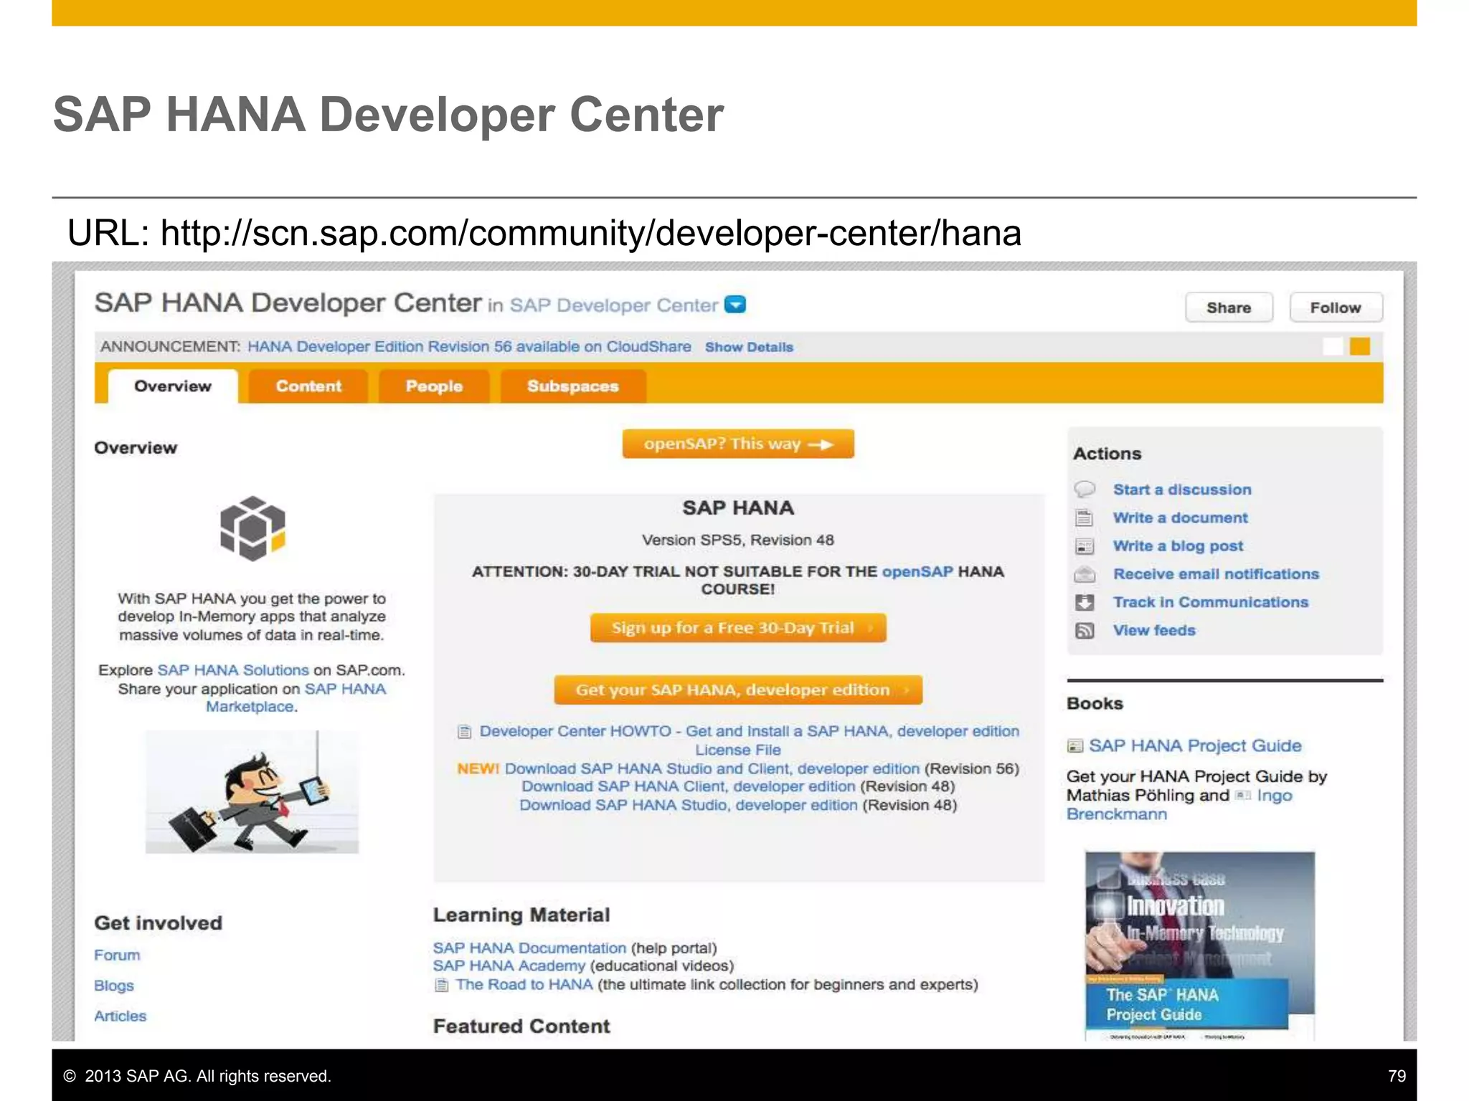Click the slide URL scn.sap.com/community/developer-center/hana
Image resolution: width=1469 pixels, height=1101 pixels.
click(x=590, y=233)
